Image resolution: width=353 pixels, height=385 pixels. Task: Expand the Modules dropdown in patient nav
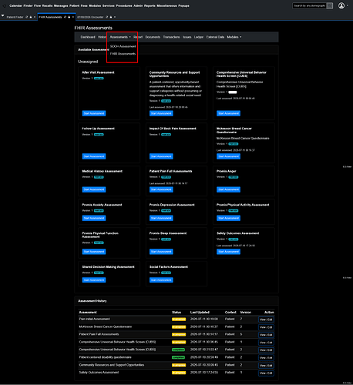[234, 37]
